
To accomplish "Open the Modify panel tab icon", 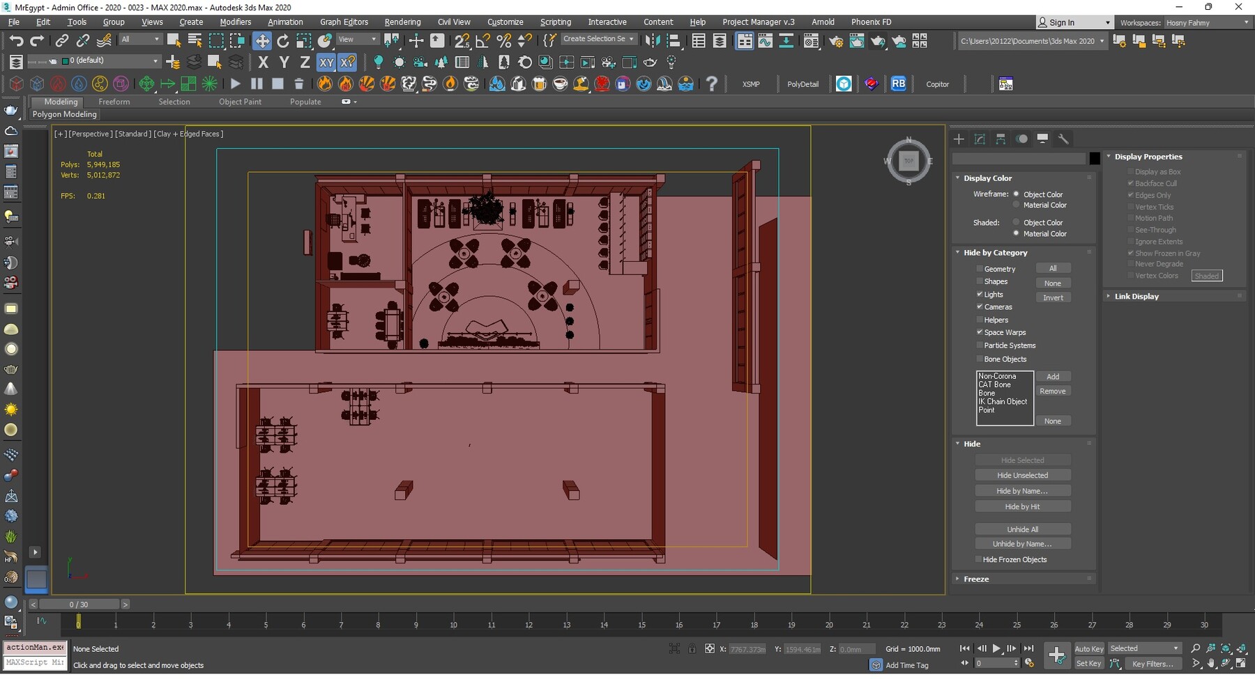I will [980, 139].
